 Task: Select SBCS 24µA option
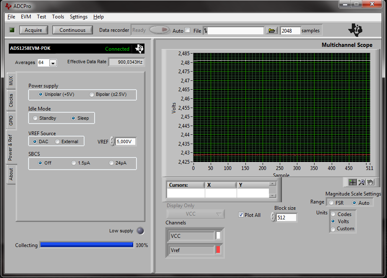[111, 163]
